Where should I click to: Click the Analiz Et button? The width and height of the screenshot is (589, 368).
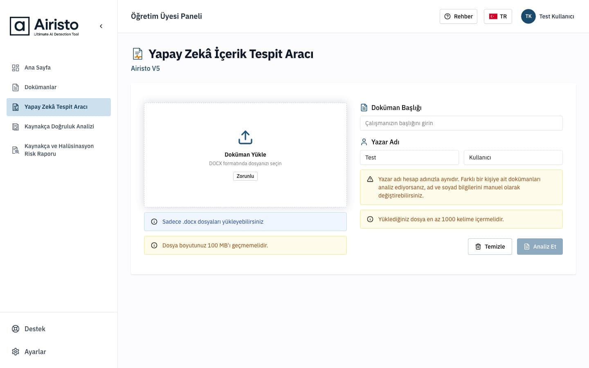540,247
